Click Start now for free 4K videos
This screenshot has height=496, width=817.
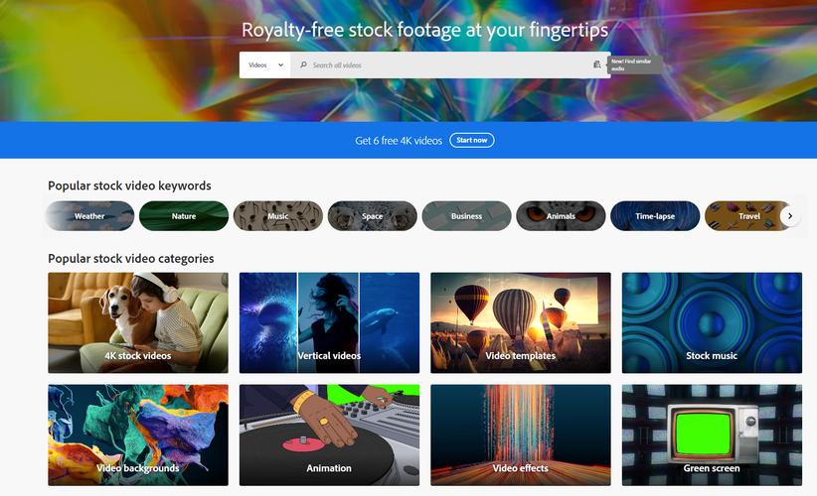point(471,140)
